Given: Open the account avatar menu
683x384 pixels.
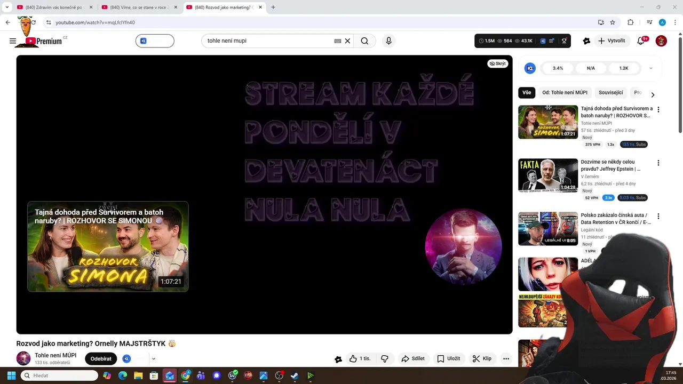Looking at the screenshot, I should tap(661, 41).
